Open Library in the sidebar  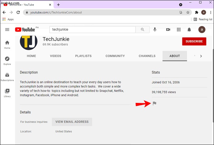(7, 93)
